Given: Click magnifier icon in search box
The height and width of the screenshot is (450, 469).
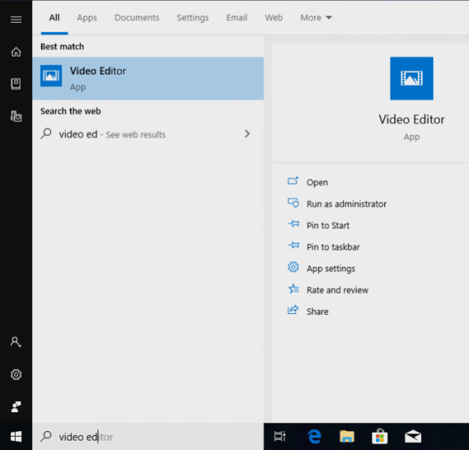Looking at the screenshot, I should [46, 437].
